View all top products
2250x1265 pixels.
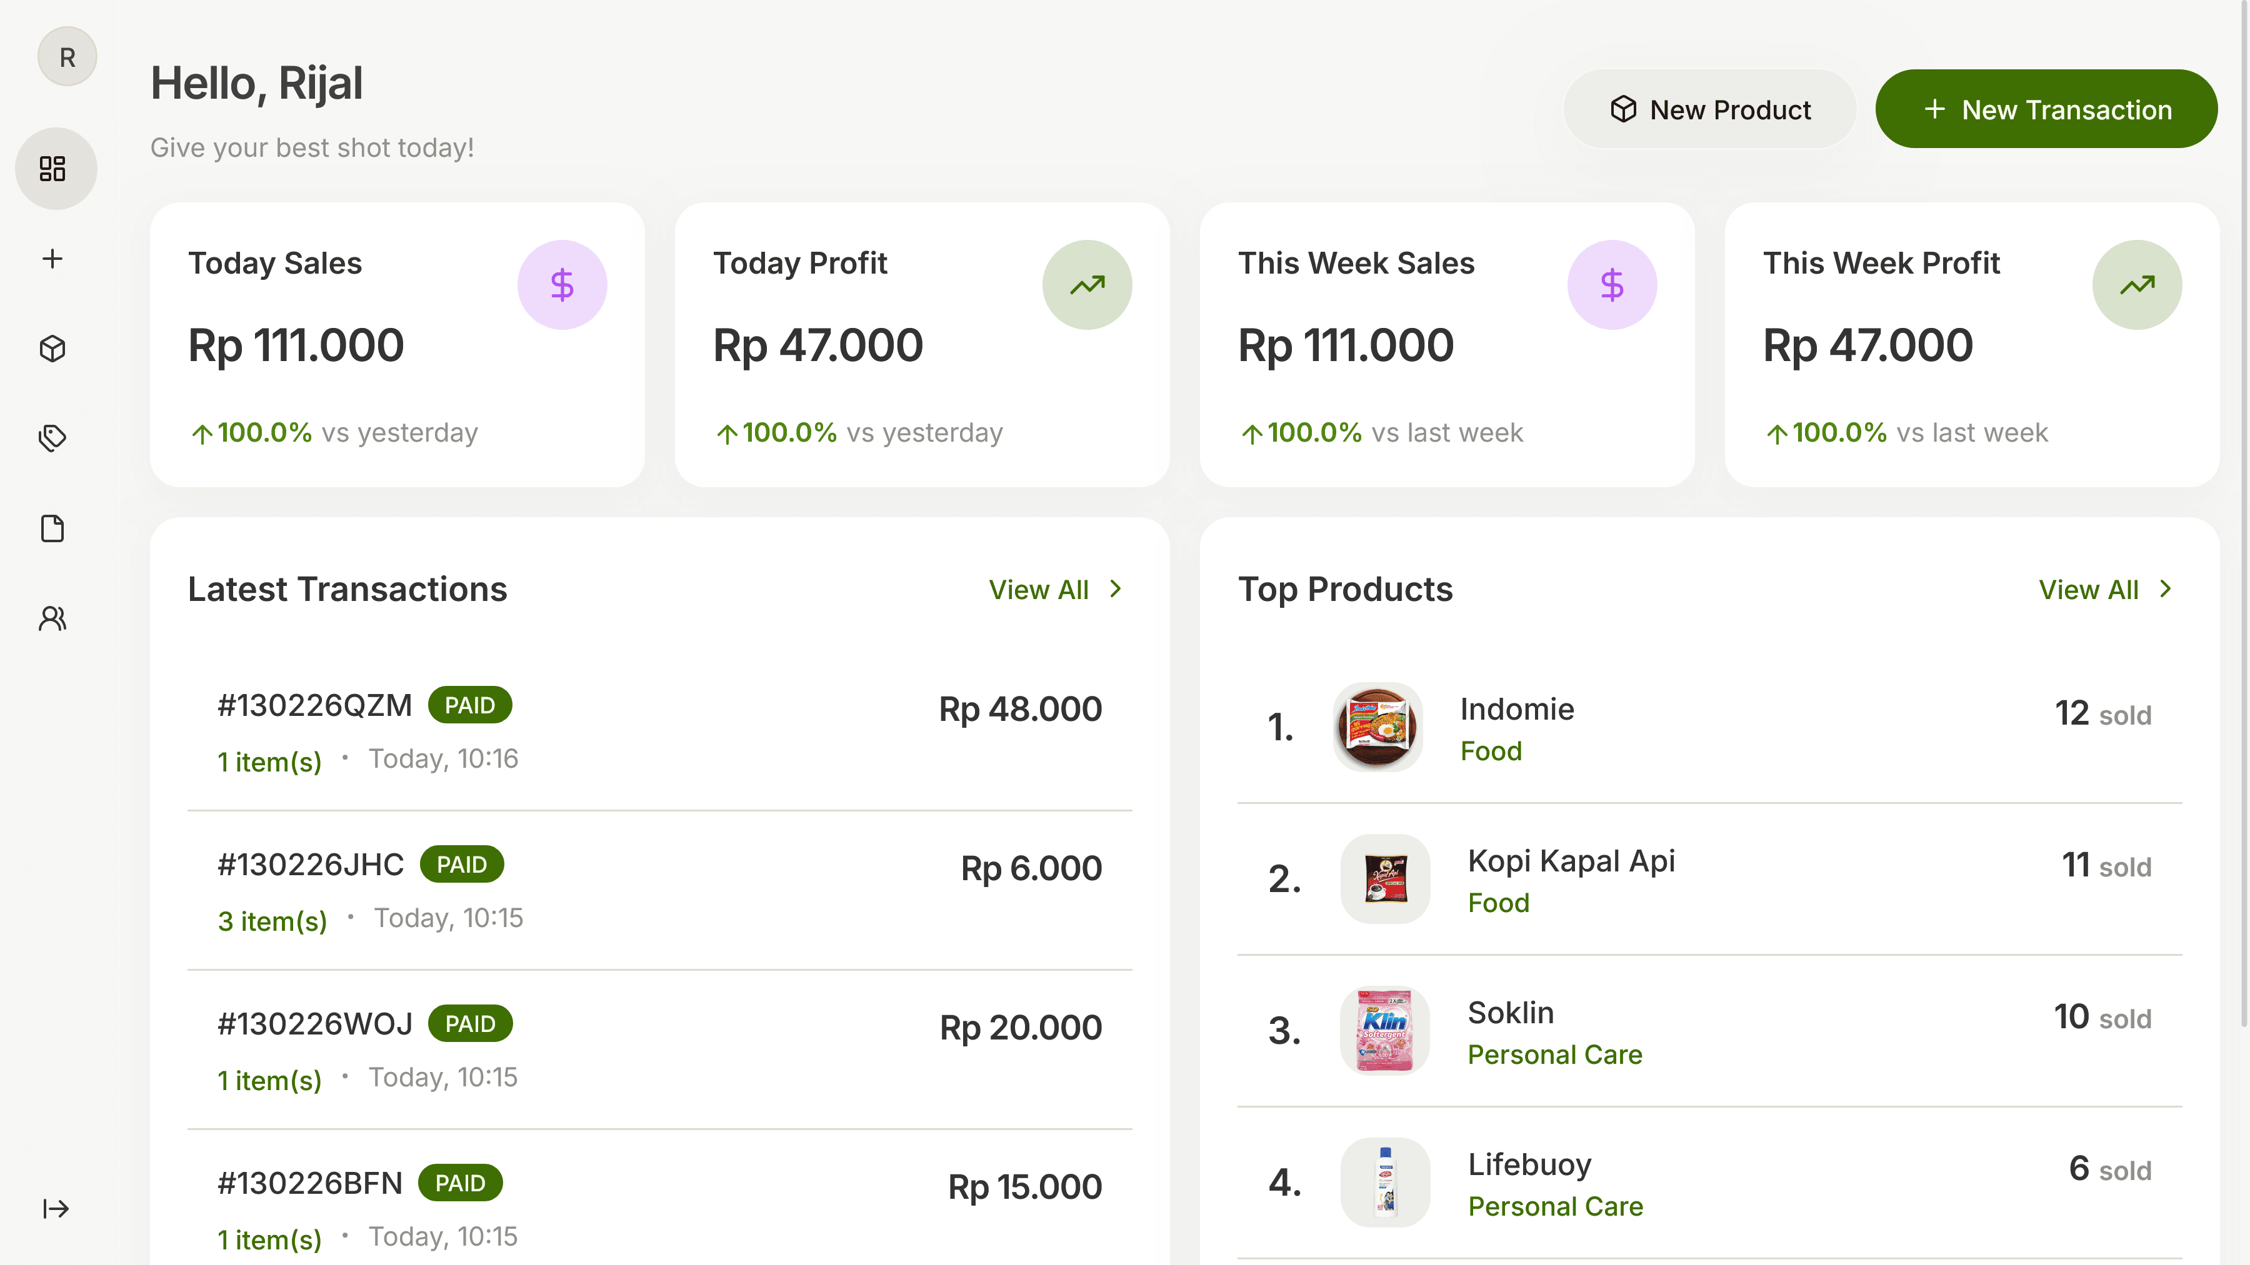(x=2088, y=589)
